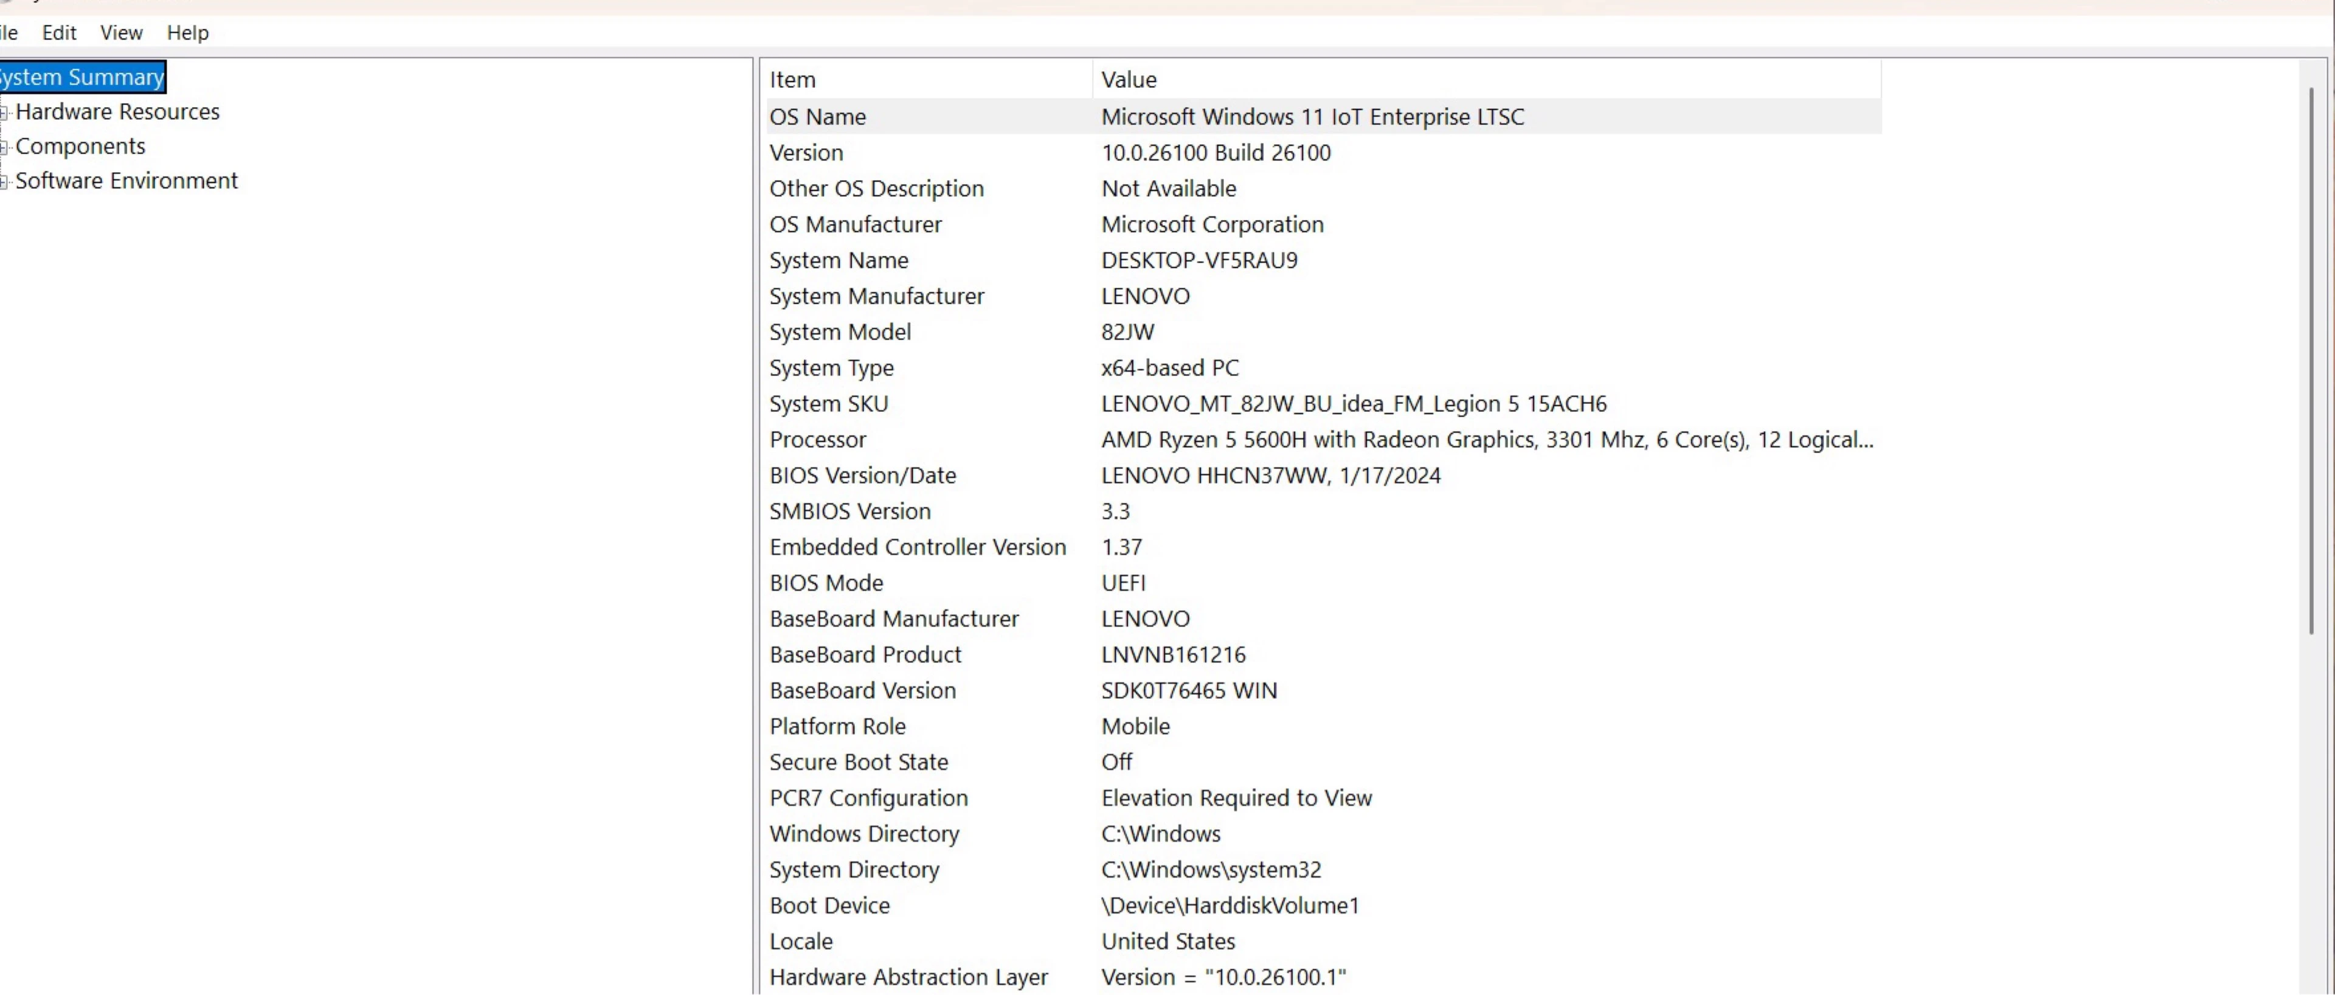Screen dimensions: 2335x995
Task: Select the PCR7 Configuration row label
Action: (x=870, y=798)
